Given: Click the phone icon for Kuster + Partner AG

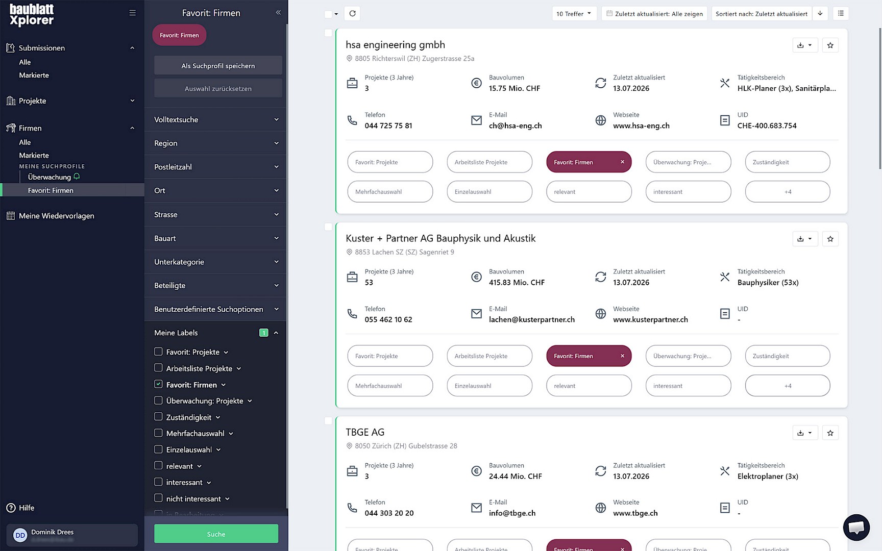Looking at the screenshot, I should 352,314.
